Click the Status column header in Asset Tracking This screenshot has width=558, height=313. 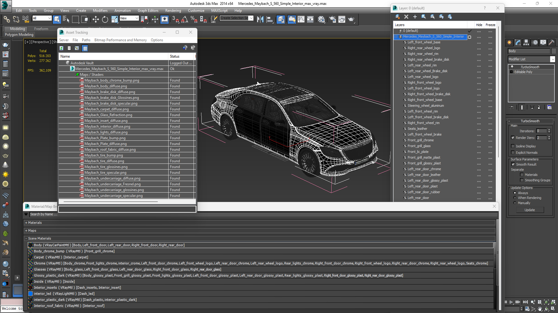point(181,56)
